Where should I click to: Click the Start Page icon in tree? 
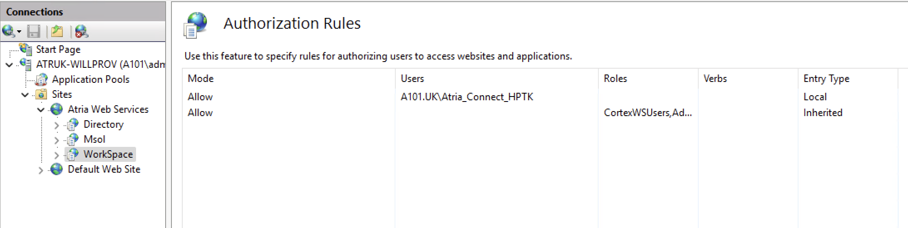tap(26, 50)
